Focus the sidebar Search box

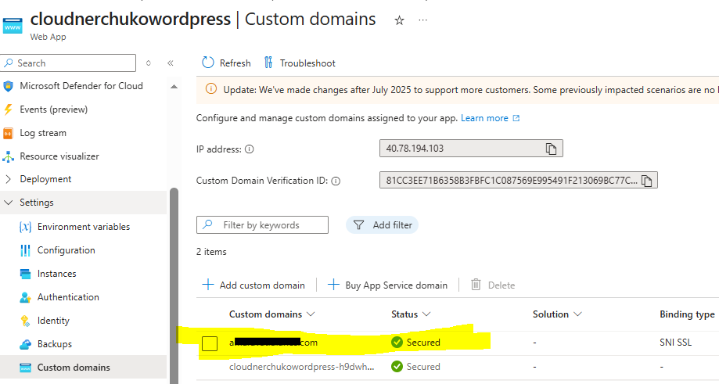69,63
